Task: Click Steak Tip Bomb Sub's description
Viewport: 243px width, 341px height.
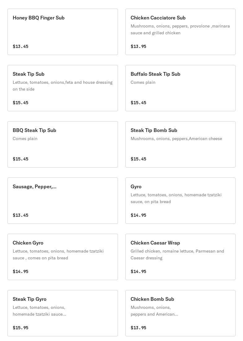Action: (176, 139)
